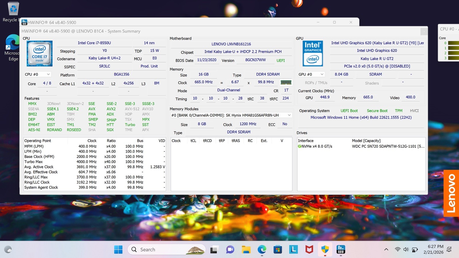
Task: Close the System Summary panel
Action: 424,31
